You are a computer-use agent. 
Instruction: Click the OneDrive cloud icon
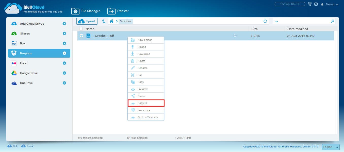tap(14, 83)
